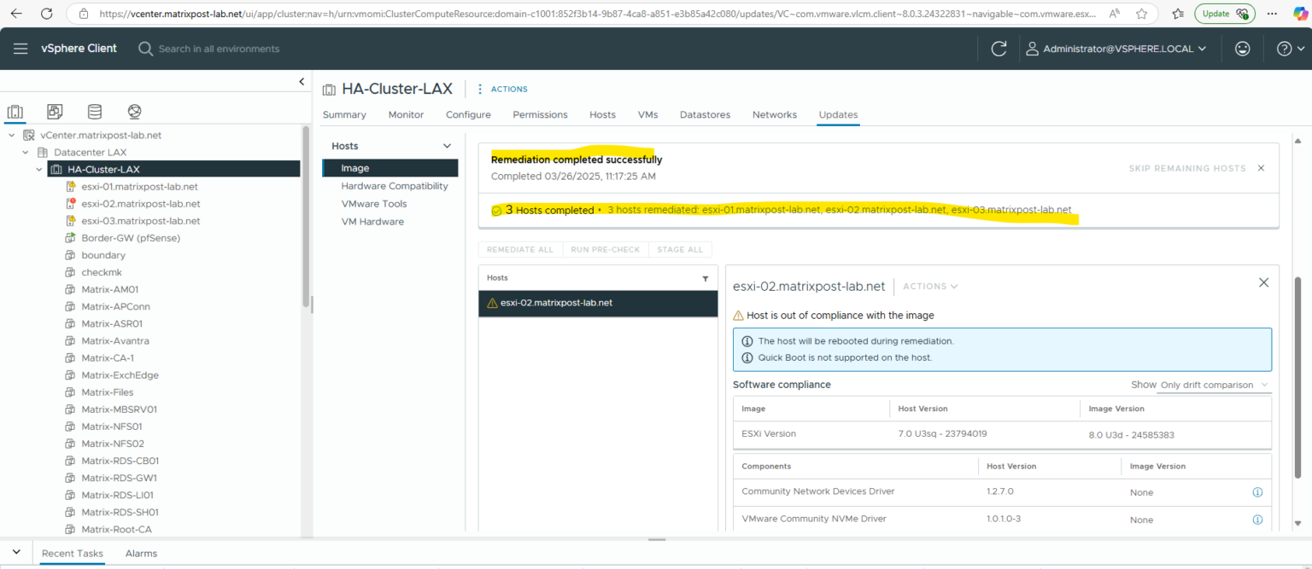Collapse the Hosts section in the Updates sidebar
Image resolution: width=1312 pixels, height=569 pixels.
pyautogui.click(x=446, y=146)
